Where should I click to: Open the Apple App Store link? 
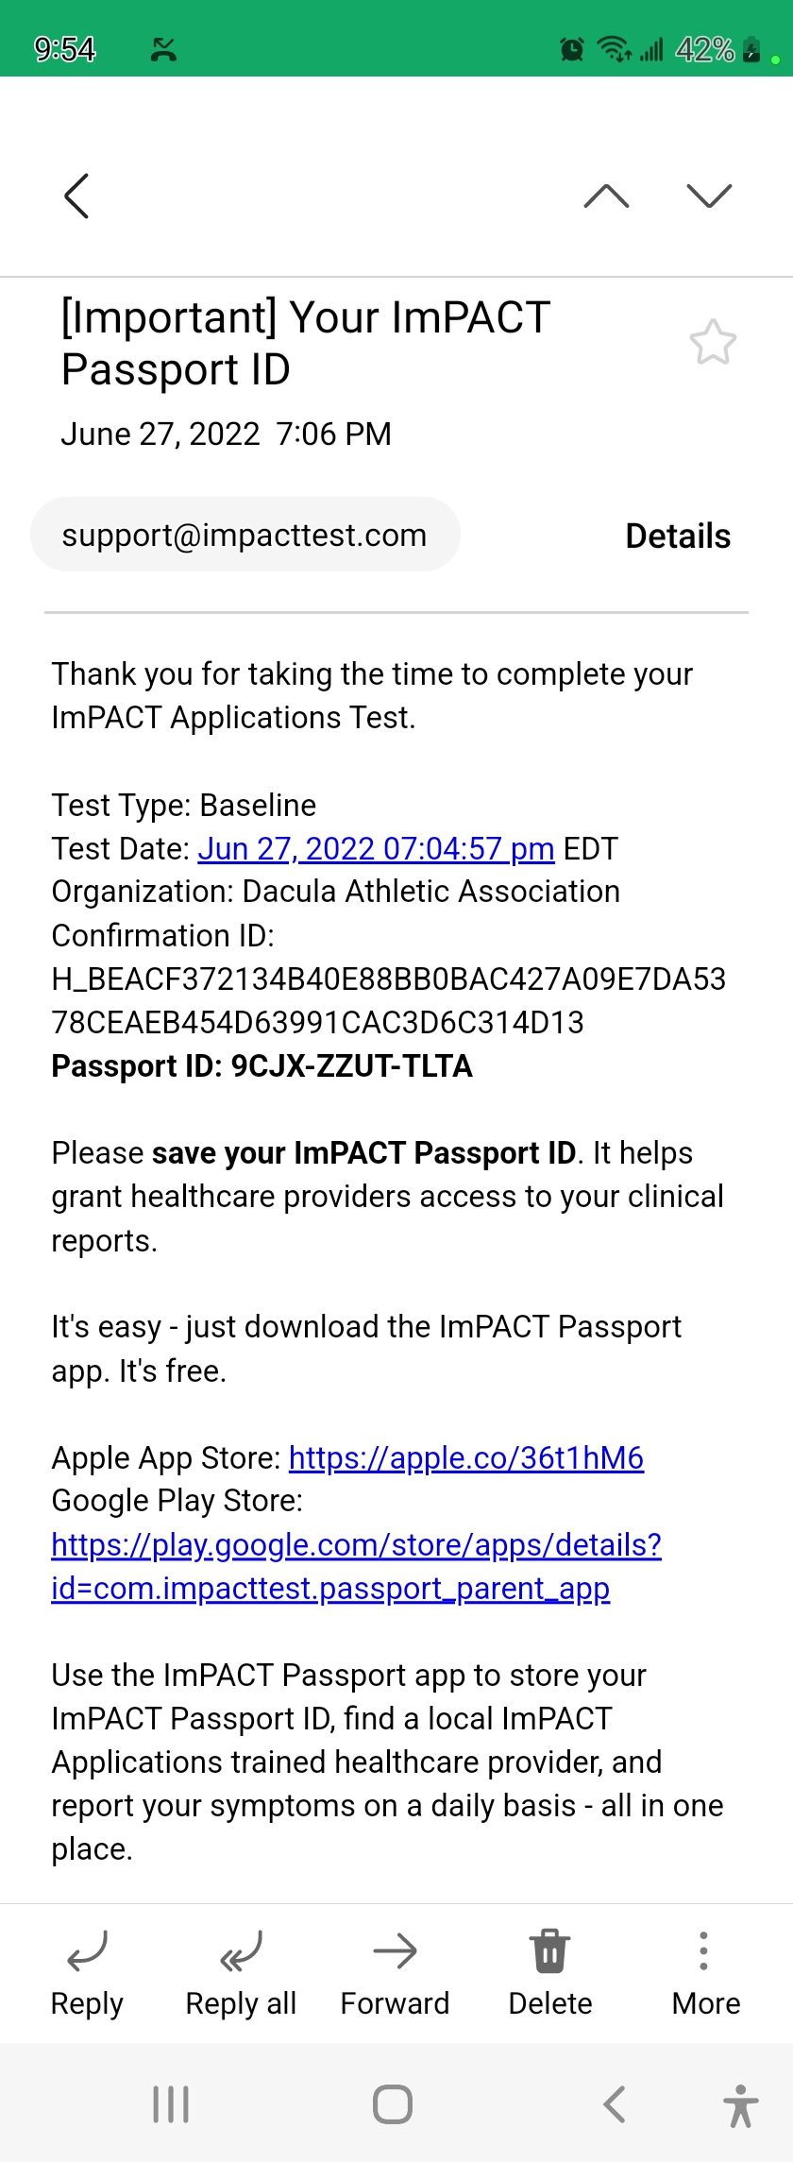pos(466,1457)
